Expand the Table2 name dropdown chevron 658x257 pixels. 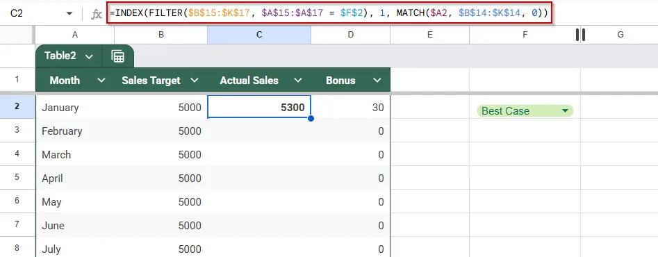pos(89,56)
